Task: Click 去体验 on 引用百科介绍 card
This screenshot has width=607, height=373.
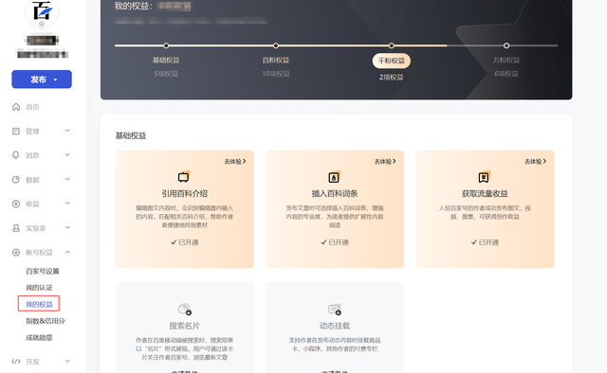Action: point(235,162)
